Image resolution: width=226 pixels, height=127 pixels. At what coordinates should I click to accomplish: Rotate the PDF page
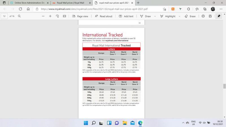tap(57, 16)
